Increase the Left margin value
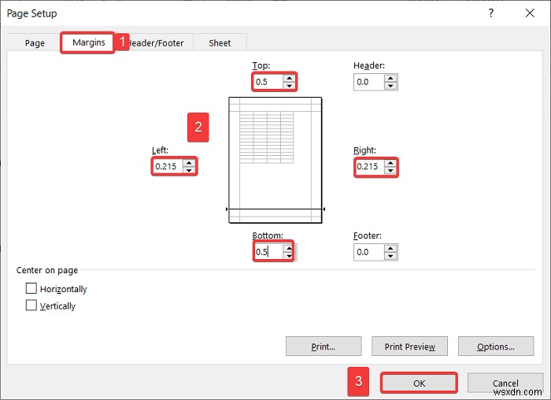The width and height of the screenshot is (551, 400). (x=189, y=163)
